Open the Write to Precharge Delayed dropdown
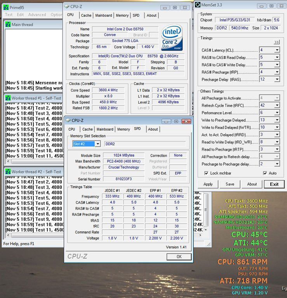The image size is (287, 298). (x=277, y=120)
